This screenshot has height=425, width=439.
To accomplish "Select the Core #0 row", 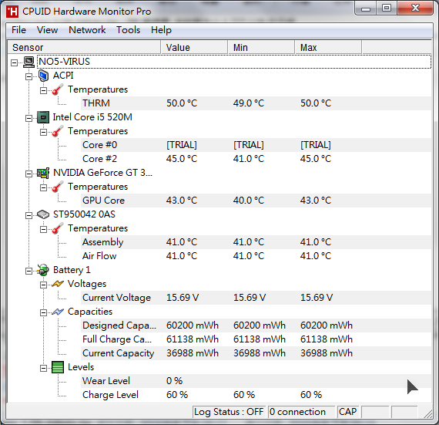I will pos(256,145).
